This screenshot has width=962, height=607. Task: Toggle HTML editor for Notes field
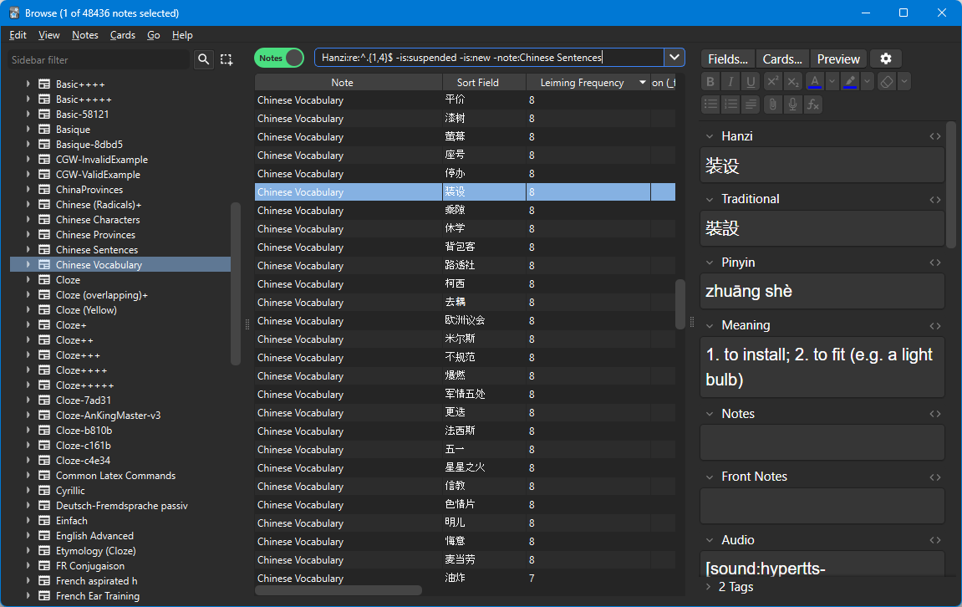pos(935,415)
